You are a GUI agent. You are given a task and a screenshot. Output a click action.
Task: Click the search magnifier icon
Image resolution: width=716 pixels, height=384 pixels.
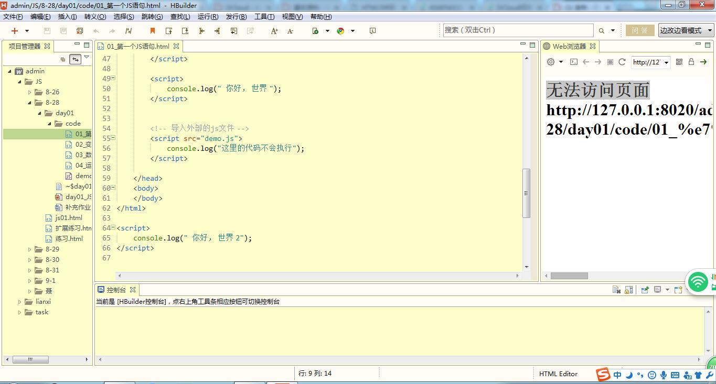[602, 31]
